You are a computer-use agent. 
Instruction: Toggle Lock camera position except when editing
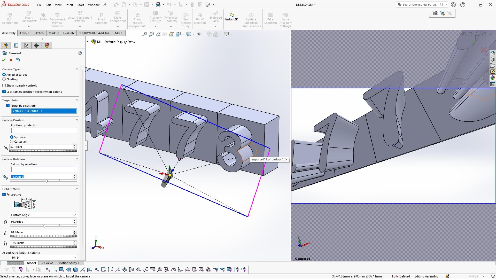[4, 92]
